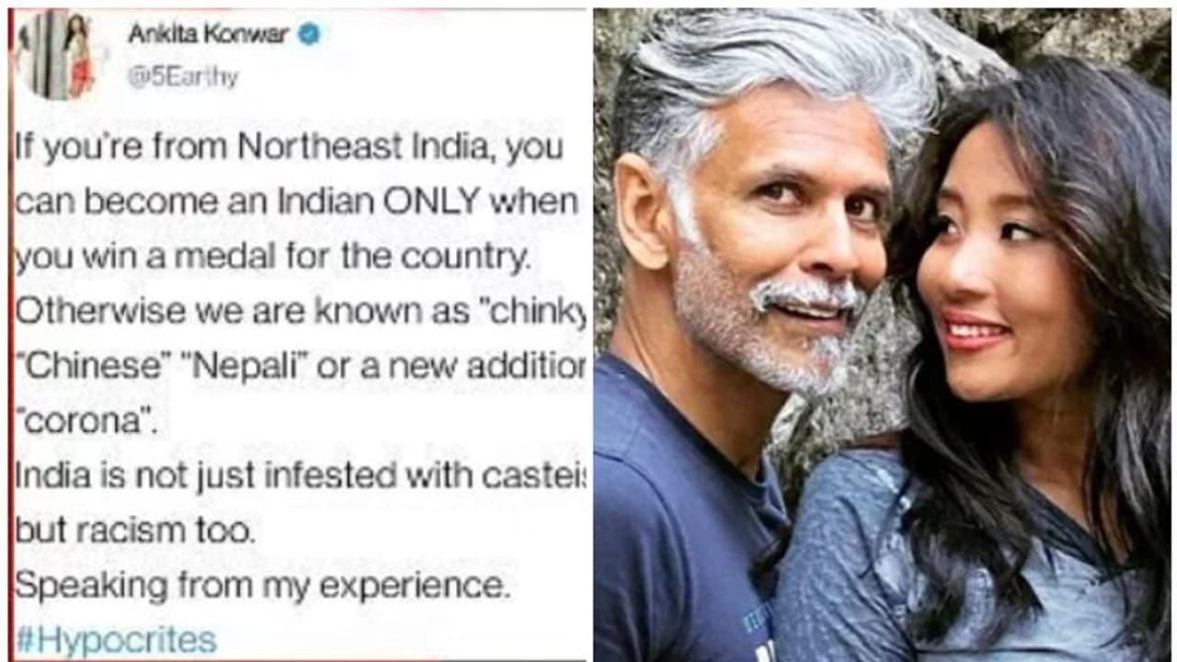Click "Speaking from my experience." text
The height and width of the screenshot is (662, 1177).
pyautogui.click(x=262, y=586)
